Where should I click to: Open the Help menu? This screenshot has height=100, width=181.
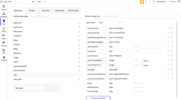39,2
